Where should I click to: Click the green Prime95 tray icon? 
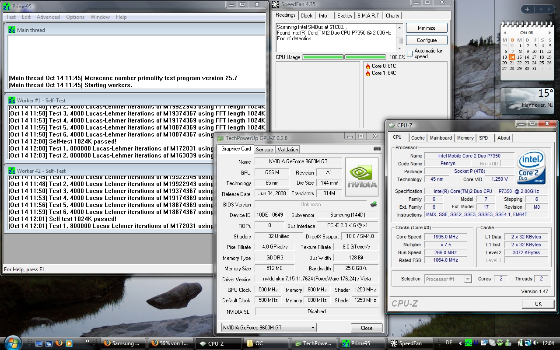(469, 343)
